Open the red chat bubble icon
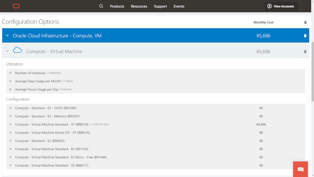 301,169
